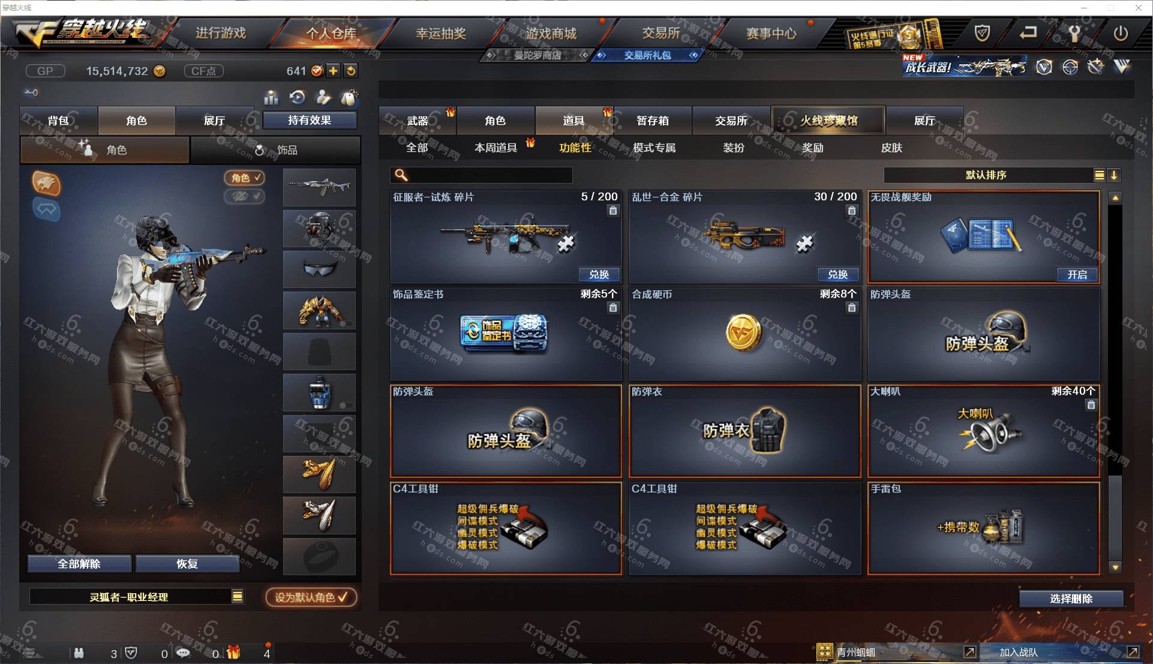Open settings wrench icon in top bar
The image size is (1153, 664).
[1074, 34]
